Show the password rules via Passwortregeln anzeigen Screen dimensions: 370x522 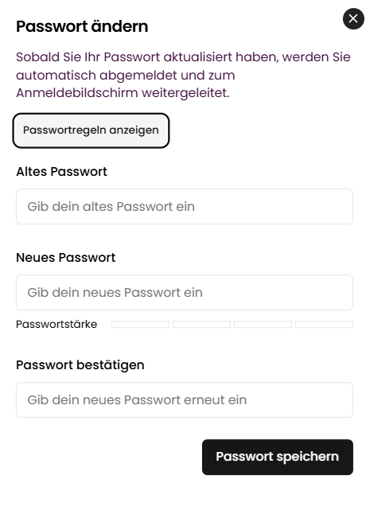click(91, 130)
